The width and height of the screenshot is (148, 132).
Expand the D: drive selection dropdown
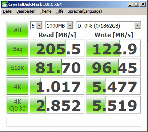[x=137, y=25]
